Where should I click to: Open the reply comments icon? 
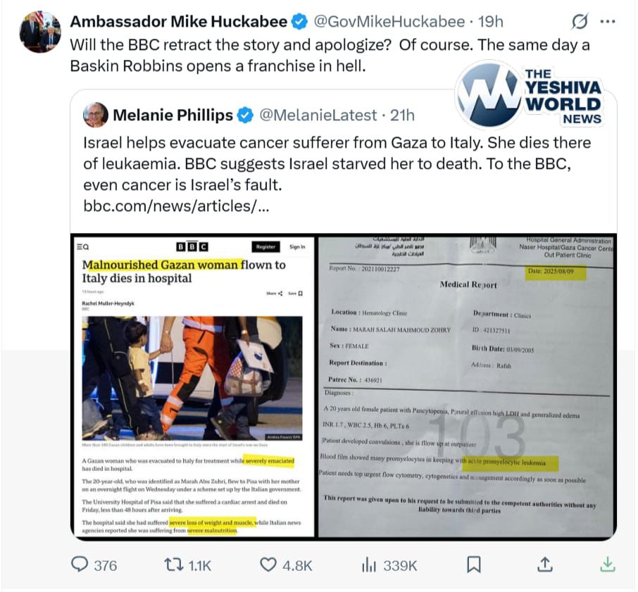(80, 565)
